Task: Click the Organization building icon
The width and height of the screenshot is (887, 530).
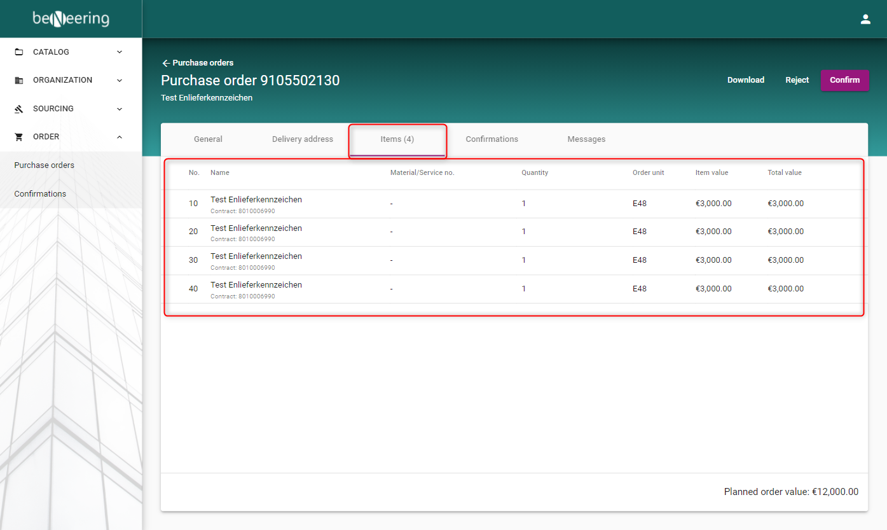Action: pyautogui.click(x=19, y=81)
